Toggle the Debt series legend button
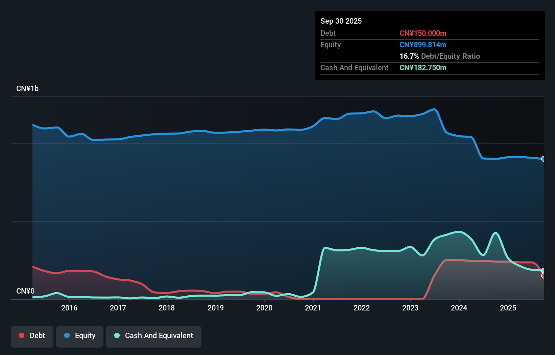The image size is (555, 355). coord(32,336)
